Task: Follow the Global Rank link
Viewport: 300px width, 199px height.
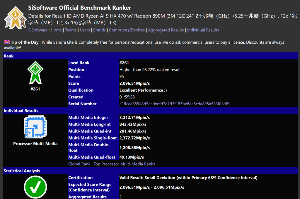Action: pos(79,164)
